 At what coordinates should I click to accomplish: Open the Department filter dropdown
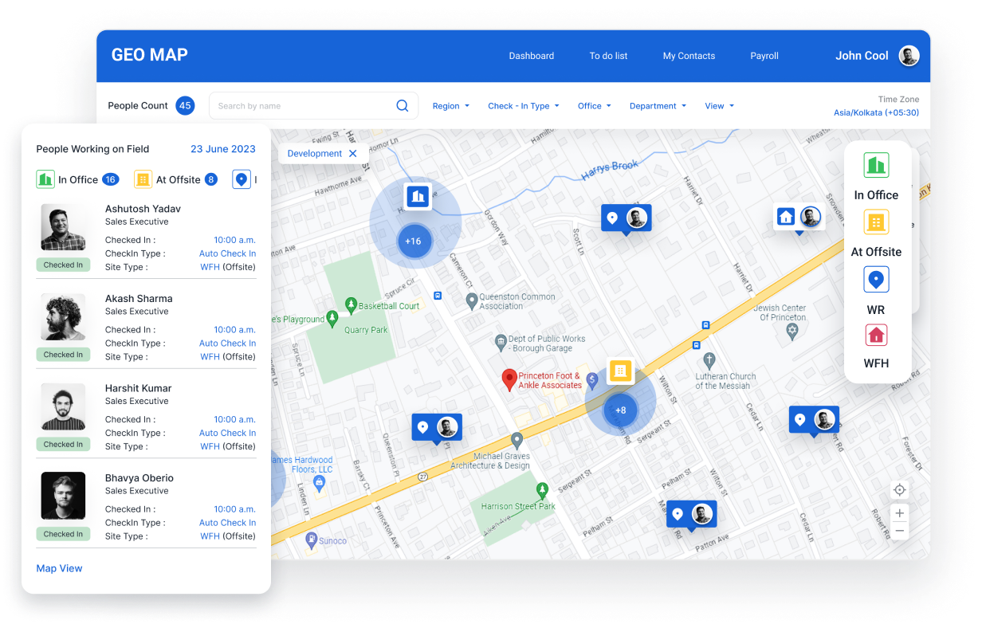(658, 106)
